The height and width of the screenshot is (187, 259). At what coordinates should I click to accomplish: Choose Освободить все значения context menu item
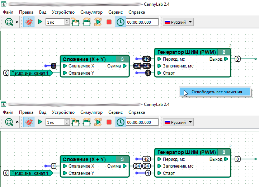[x=215, y=92]
